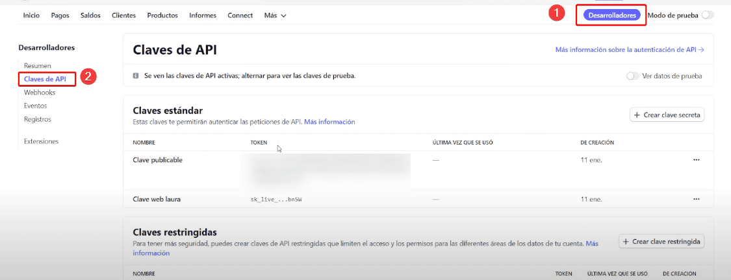Select Extensiones in the sidebar
Screen dimensions: 731x280
41,141
